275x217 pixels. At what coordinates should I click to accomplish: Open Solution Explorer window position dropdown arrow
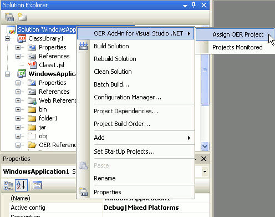coord(185,6)
